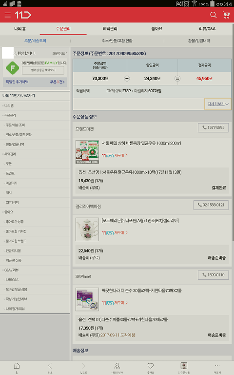Viewport: 234px width, 375px height.
Task: Open 쿠폰 1건 chevron link
Action: click(x=58, y=82)
